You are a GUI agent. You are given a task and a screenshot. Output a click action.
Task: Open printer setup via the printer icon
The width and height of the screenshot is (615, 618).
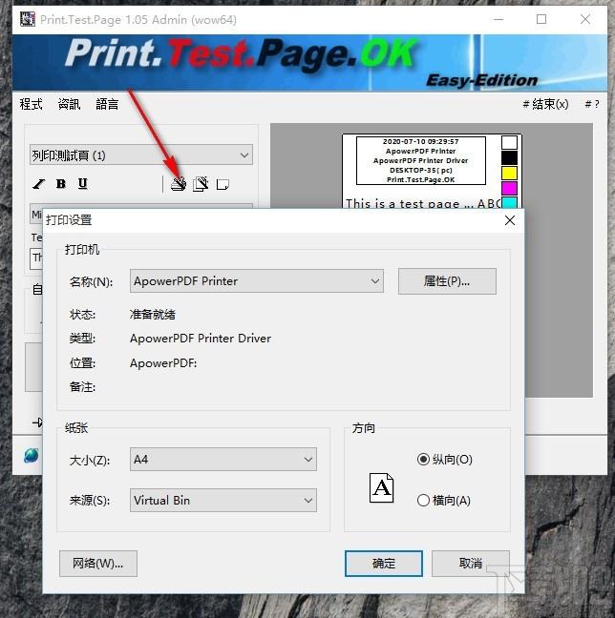pyautogui.click(x=179, y=184)
